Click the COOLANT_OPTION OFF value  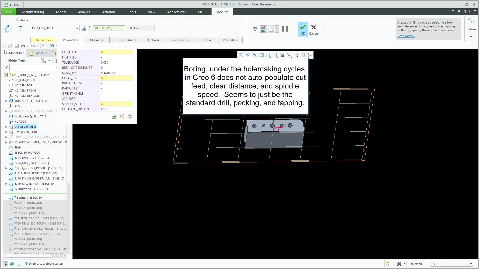116,109
